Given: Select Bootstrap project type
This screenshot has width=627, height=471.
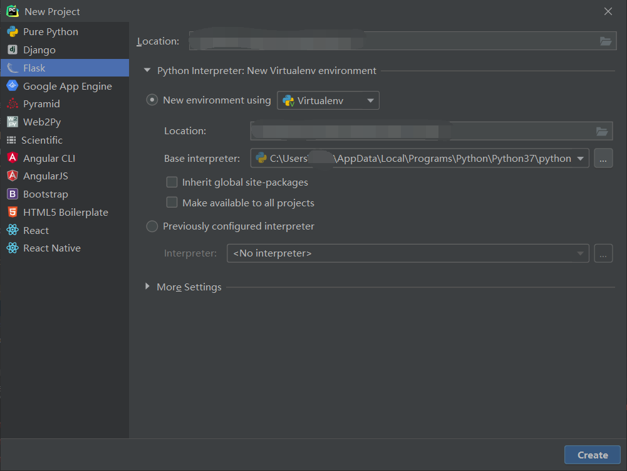Looking at the screenshot, I should pyautogui.click(x=65, y=194).
